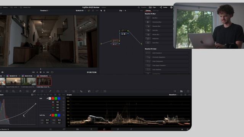Screen dimensions: 244x137
Task: Open Project Settings gear icon
Action: coord(188,129)
